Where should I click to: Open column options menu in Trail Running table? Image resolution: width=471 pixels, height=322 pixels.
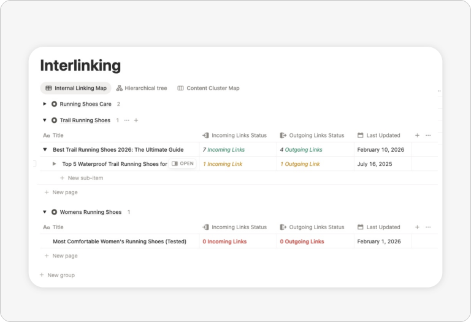[x=428, y=135]
